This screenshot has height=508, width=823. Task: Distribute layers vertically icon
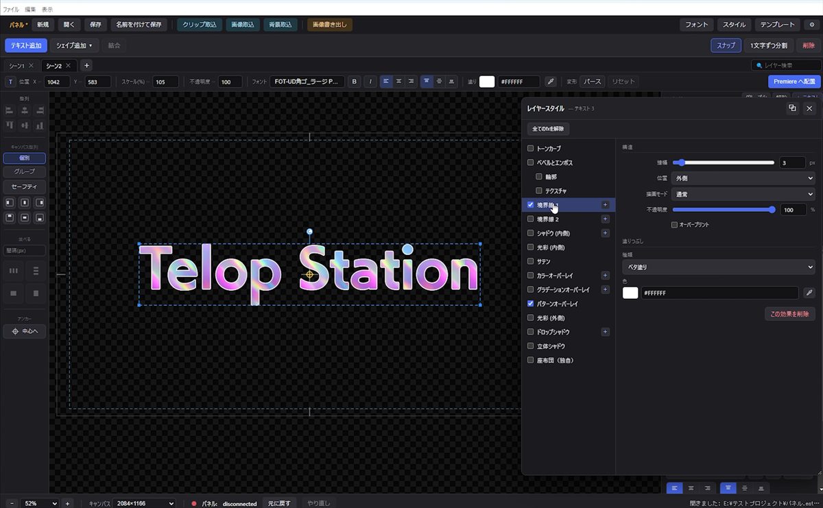pos(36,271)
